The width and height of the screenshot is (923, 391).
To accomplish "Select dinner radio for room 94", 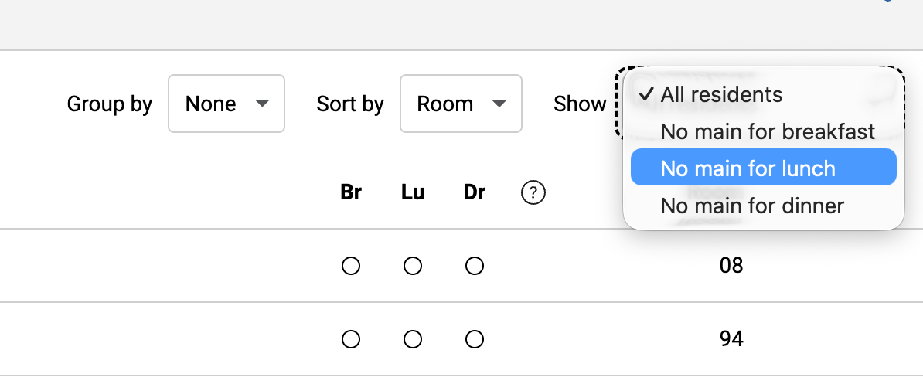I will point(475,339).
